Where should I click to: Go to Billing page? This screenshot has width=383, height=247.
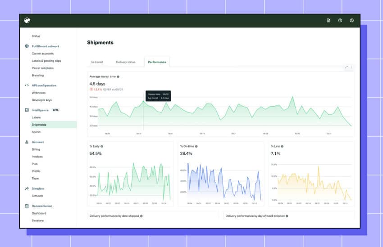36,149
